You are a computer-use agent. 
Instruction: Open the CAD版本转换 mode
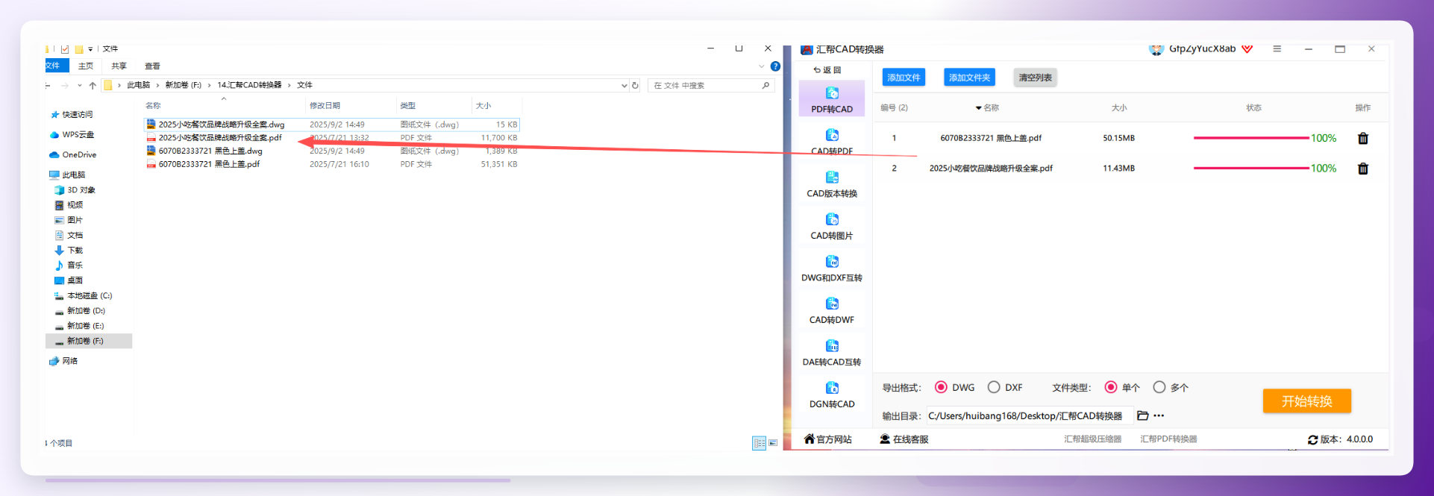pos(831,184)
